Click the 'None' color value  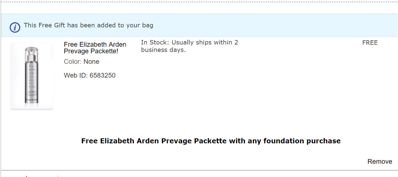coord(91,62)
